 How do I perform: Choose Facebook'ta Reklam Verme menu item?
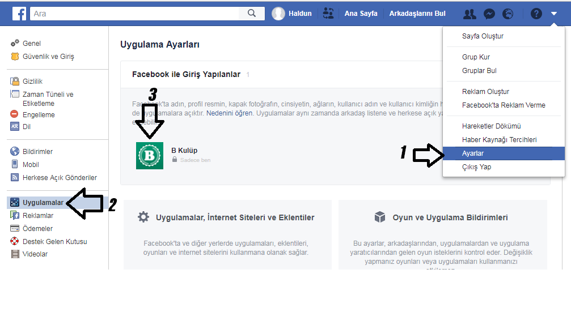[x=504, y=105]
